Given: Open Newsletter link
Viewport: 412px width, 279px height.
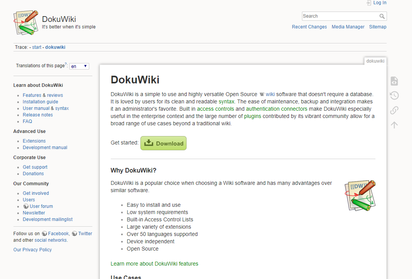Looking at the screenshot, I should 33,213.
